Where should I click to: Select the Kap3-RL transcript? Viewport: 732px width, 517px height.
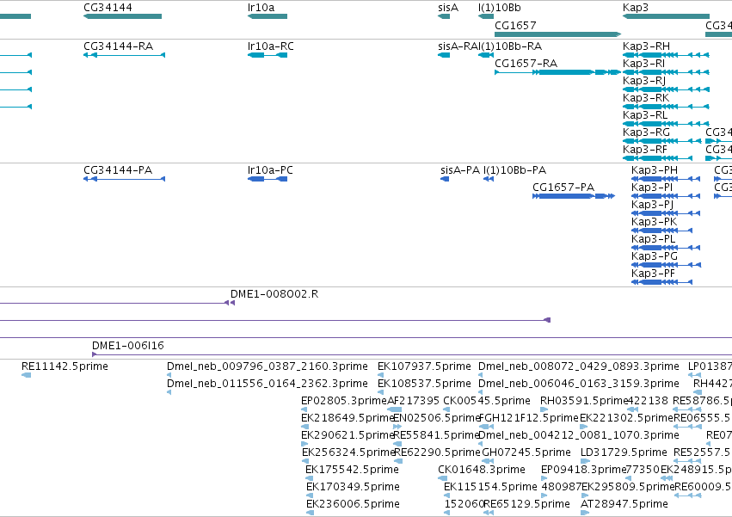coord(666,124)
